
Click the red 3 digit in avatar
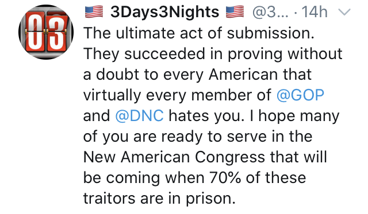57,33
